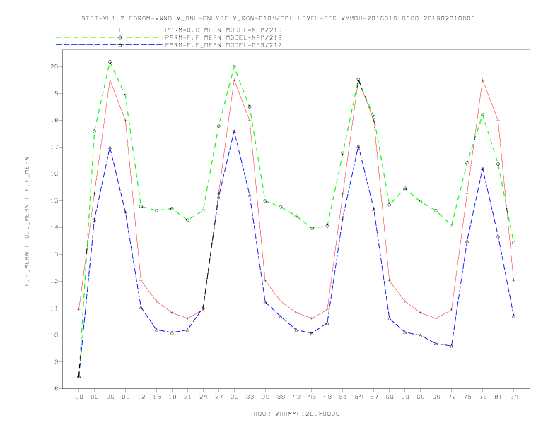Click x-axis forecast hour label 51
This screenshot has height=432, width=560.
pyautogui.click(x=343, y=397)
